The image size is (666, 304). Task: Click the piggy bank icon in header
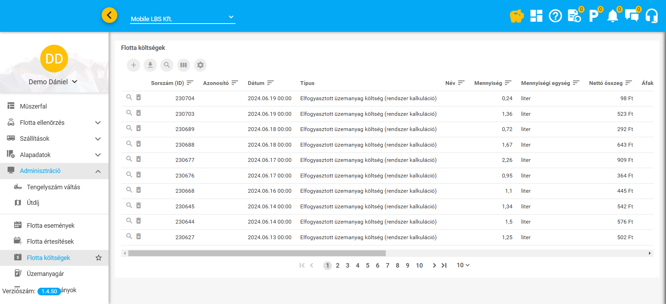[x=516, y=16]
